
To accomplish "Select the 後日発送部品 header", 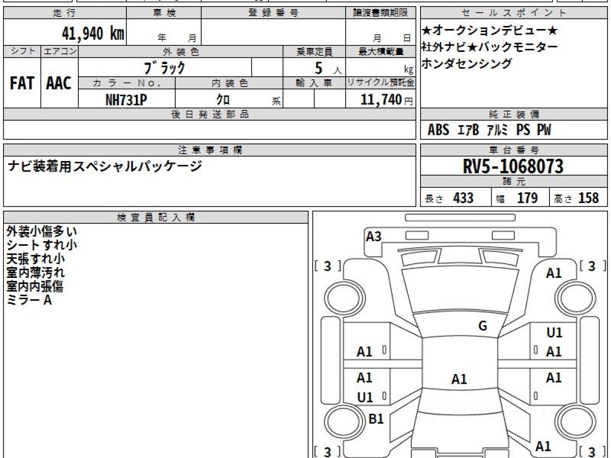I will click(210, 114).
